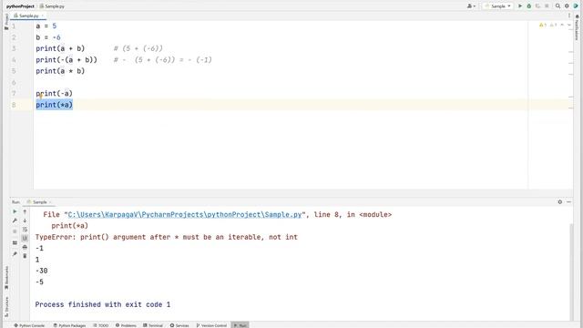Open the Notifications side panel

[577, 26]
